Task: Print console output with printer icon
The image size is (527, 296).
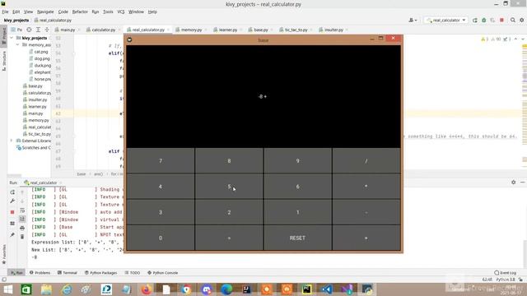Action: (x=22, y=228)
